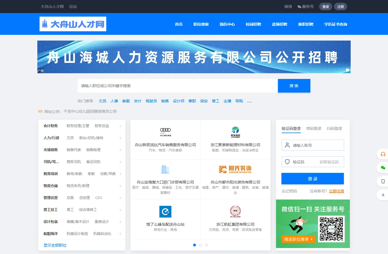Image resolution: width=388 pixels, height=254 pixels.
Task: Click the CEO job link
Action: tap(99, 198)
